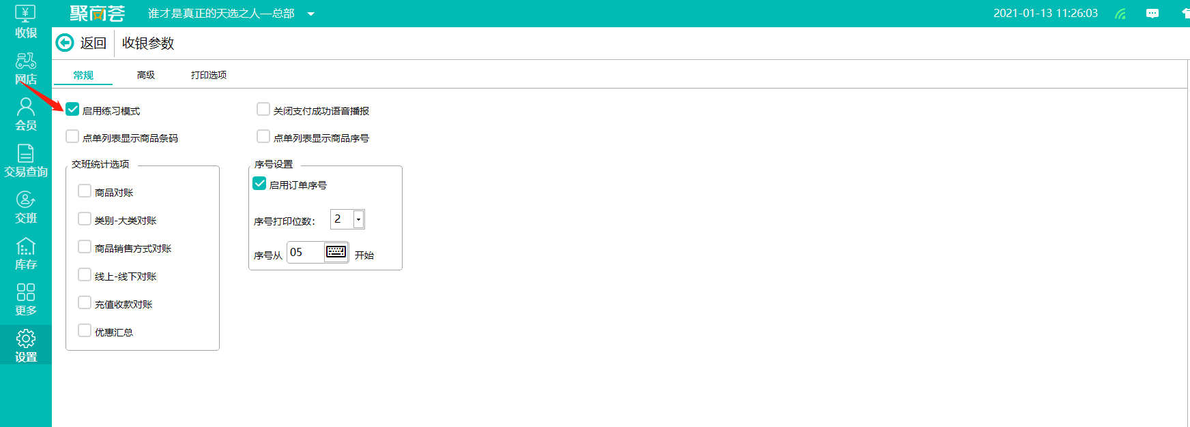
Task: Open the 收银 cashier icon in sidebar
Action: (25, 22)
